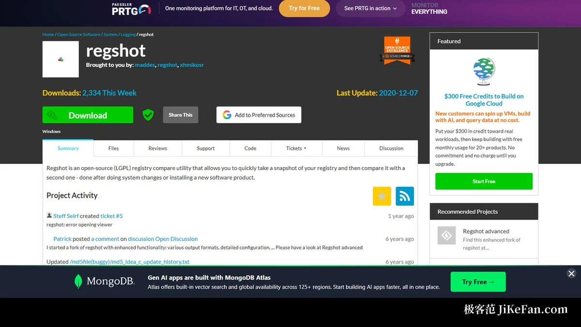Viewport: 581px width, 327px height.
Task: Click the Open Source Software breadcrumb
Action: 79,34
